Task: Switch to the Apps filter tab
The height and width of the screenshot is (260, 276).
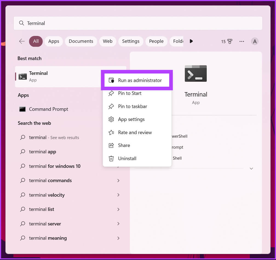Action: point(54,41)
